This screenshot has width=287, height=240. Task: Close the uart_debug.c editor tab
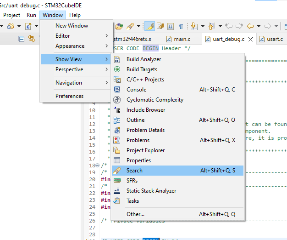coord(250,40)
